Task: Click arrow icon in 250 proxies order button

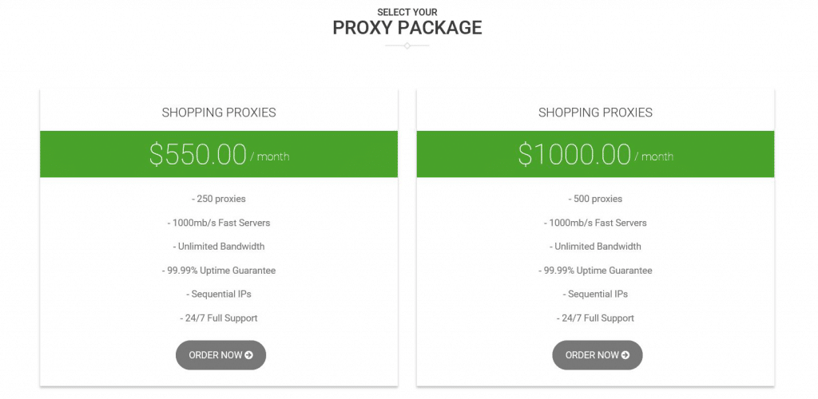Action: pos(249,355)
